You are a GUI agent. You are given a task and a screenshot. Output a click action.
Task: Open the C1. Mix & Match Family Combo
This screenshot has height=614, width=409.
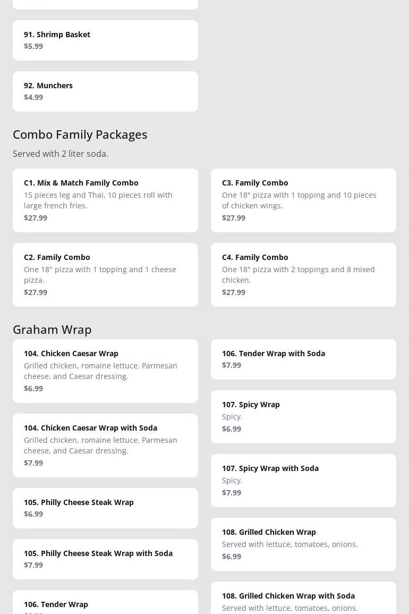coord(105,200)
